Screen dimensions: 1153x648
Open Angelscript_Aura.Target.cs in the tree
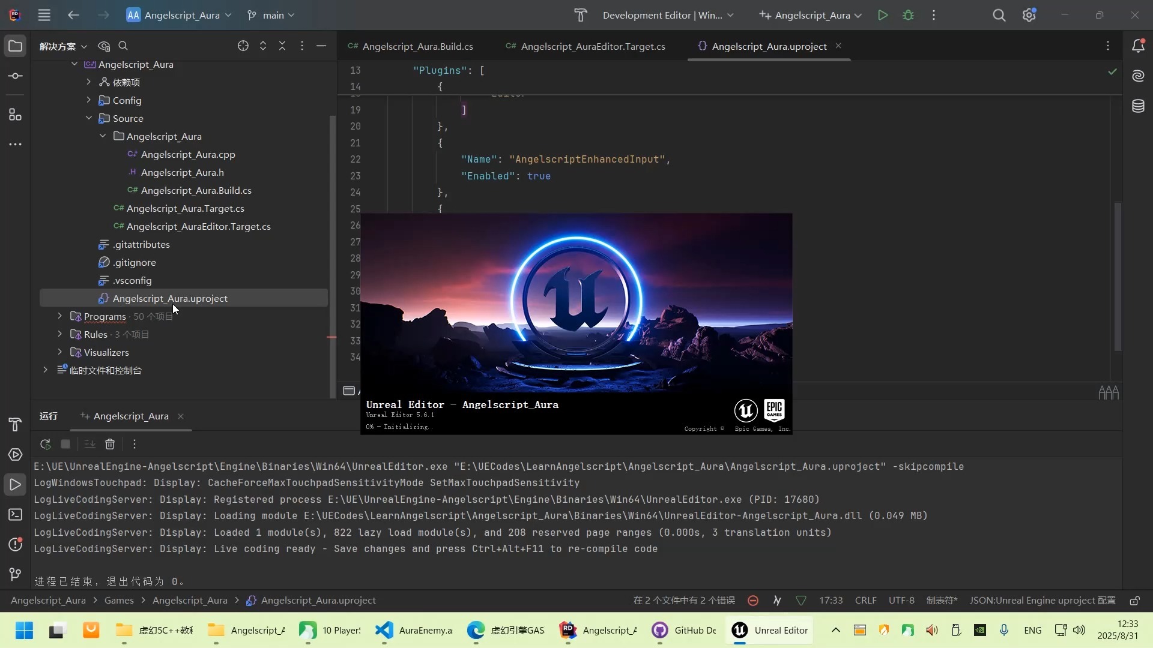tap(185, 208)
